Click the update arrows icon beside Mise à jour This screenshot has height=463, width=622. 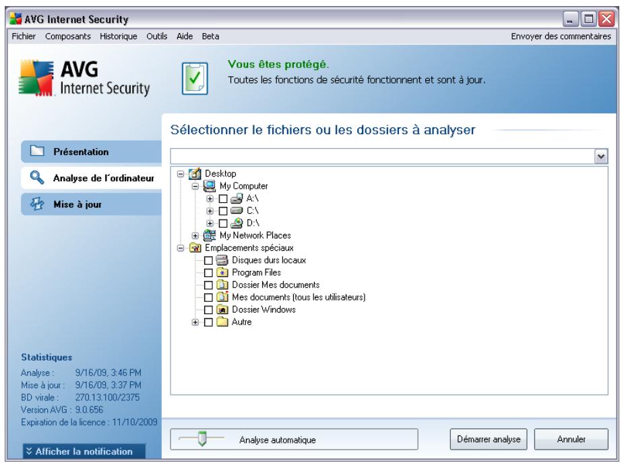point(37,204)
